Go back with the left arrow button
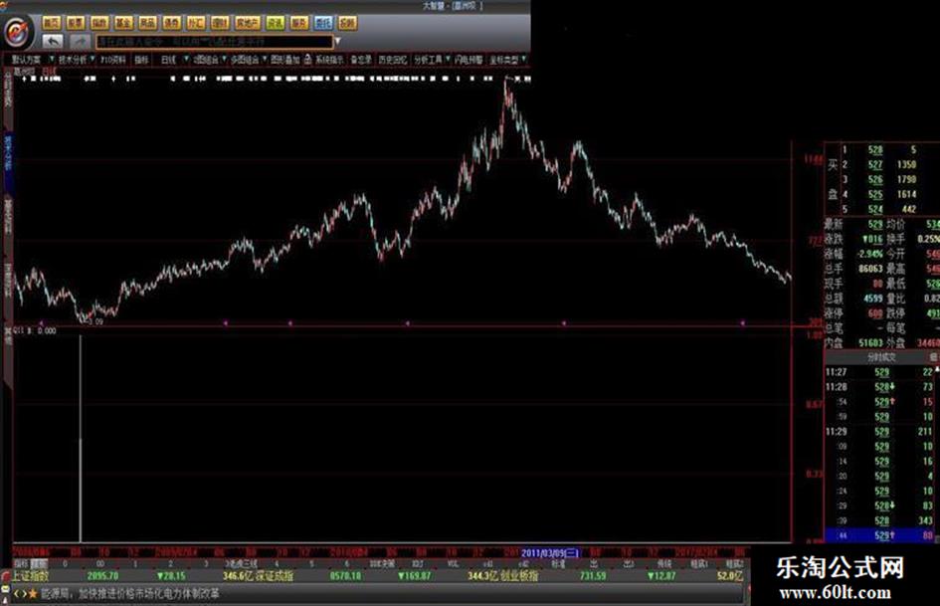The width and height of the screenshot is (940, 606). 53,42
